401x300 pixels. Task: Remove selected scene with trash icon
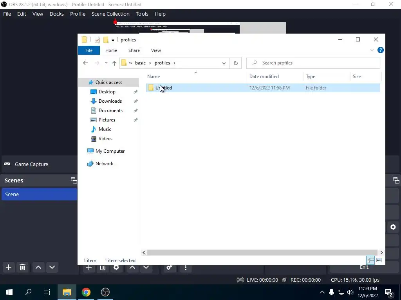tap(22, 267)
